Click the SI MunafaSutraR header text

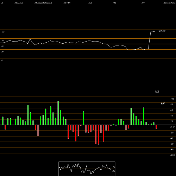coord(43,3)
